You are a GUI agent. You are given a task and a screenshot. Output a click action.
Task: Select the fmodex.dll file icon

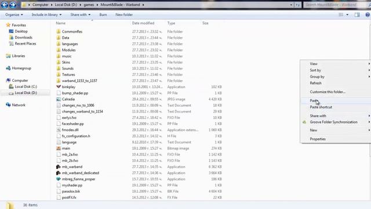click(x=59, y=130)
